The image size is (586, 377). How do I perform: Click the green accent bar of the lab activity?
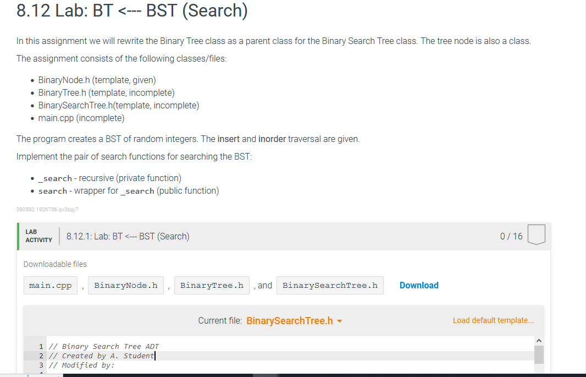18,236
